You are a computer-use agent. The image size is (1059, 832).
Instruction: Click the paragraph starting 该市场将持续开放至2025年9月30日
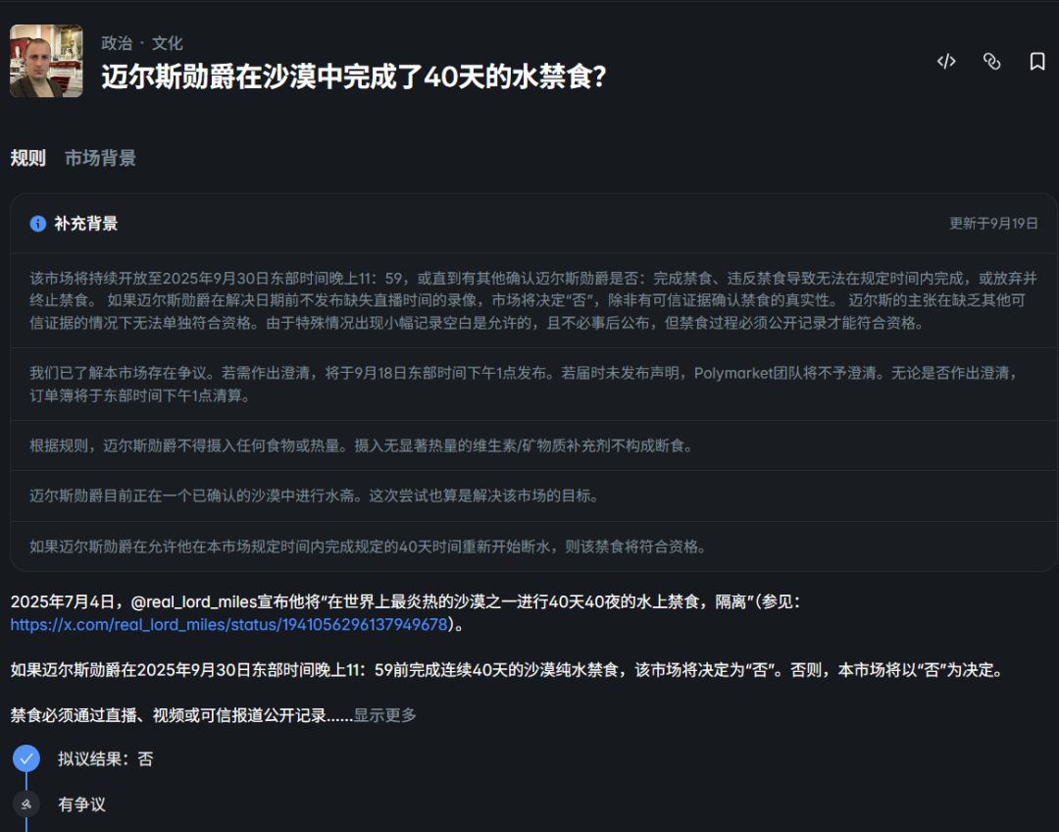tap(533, 300)
